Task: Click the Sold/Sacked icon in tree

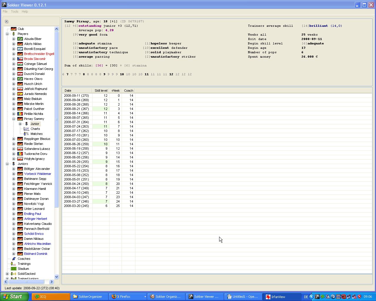Action: click(14, 274)
